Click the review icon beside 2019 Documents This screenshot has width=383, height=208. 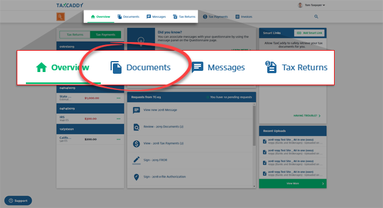136,127
